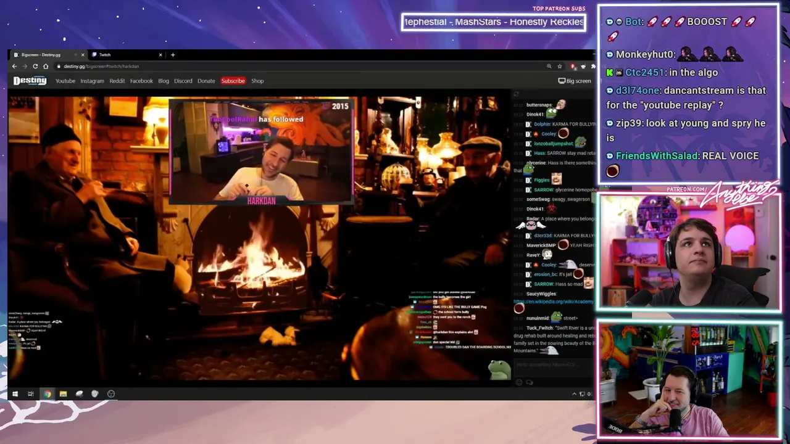Click the browser forward arrow
The image size is (790, 444).
point(25,66)
